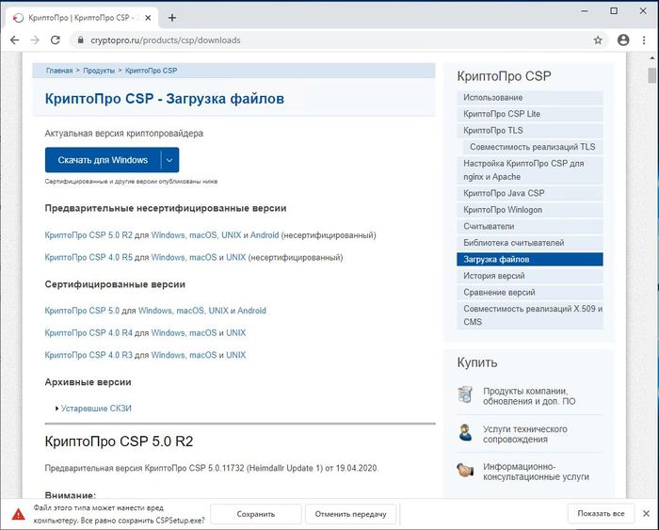
Task: Open the КриптоПро CSP breadcrumb link
Action: click(x=151, y=71)
